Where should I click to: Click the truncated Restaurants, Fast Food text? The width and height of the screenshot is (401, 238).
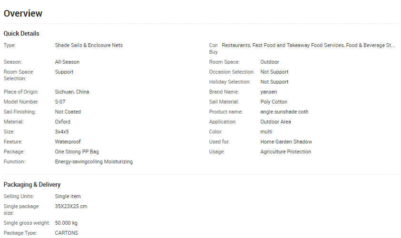click(x=308, y=46)
